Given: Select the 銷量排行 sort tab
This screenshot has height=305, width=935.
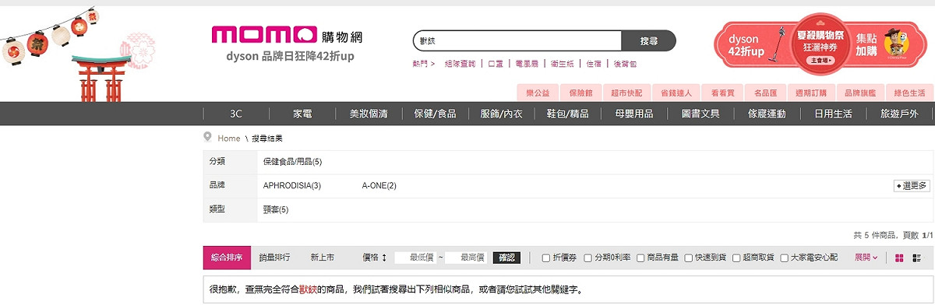Looking at the screenshot, I should pos(274,258).
